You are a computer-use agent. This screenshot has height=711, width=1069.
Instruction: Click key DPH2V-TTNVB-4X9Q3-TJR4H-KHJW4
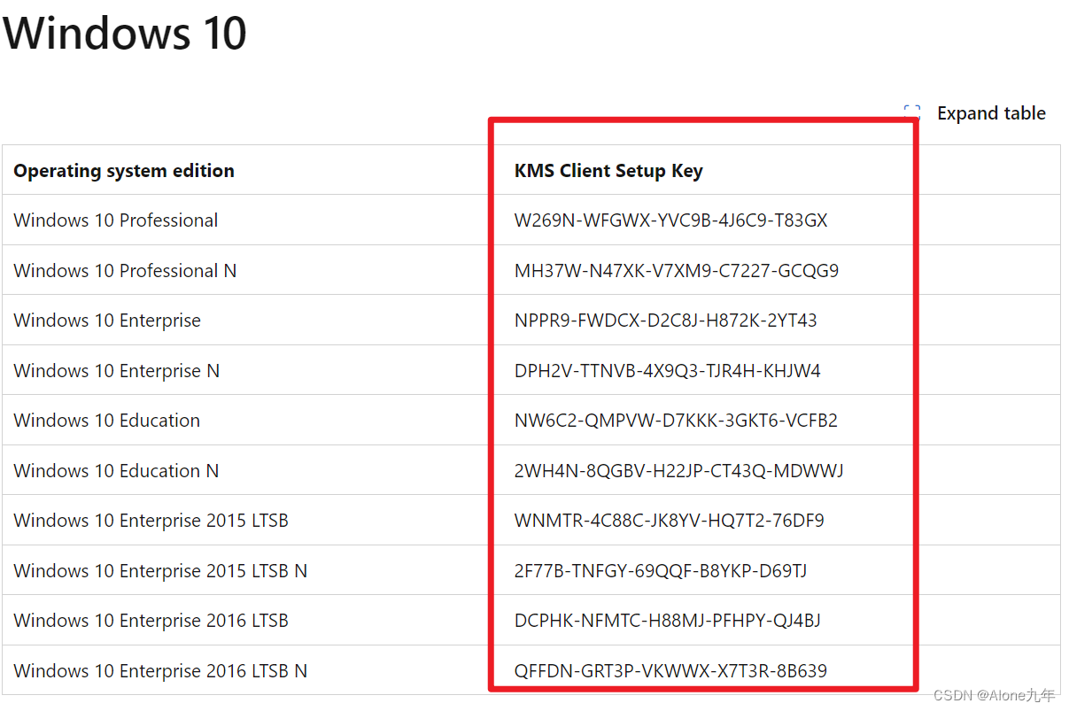coord(668,371)
